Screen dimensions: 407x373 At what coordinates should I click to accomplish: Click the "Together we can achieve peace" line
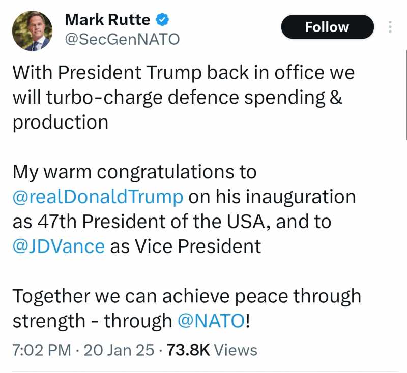pyautogui.click(x=186, y=296)
